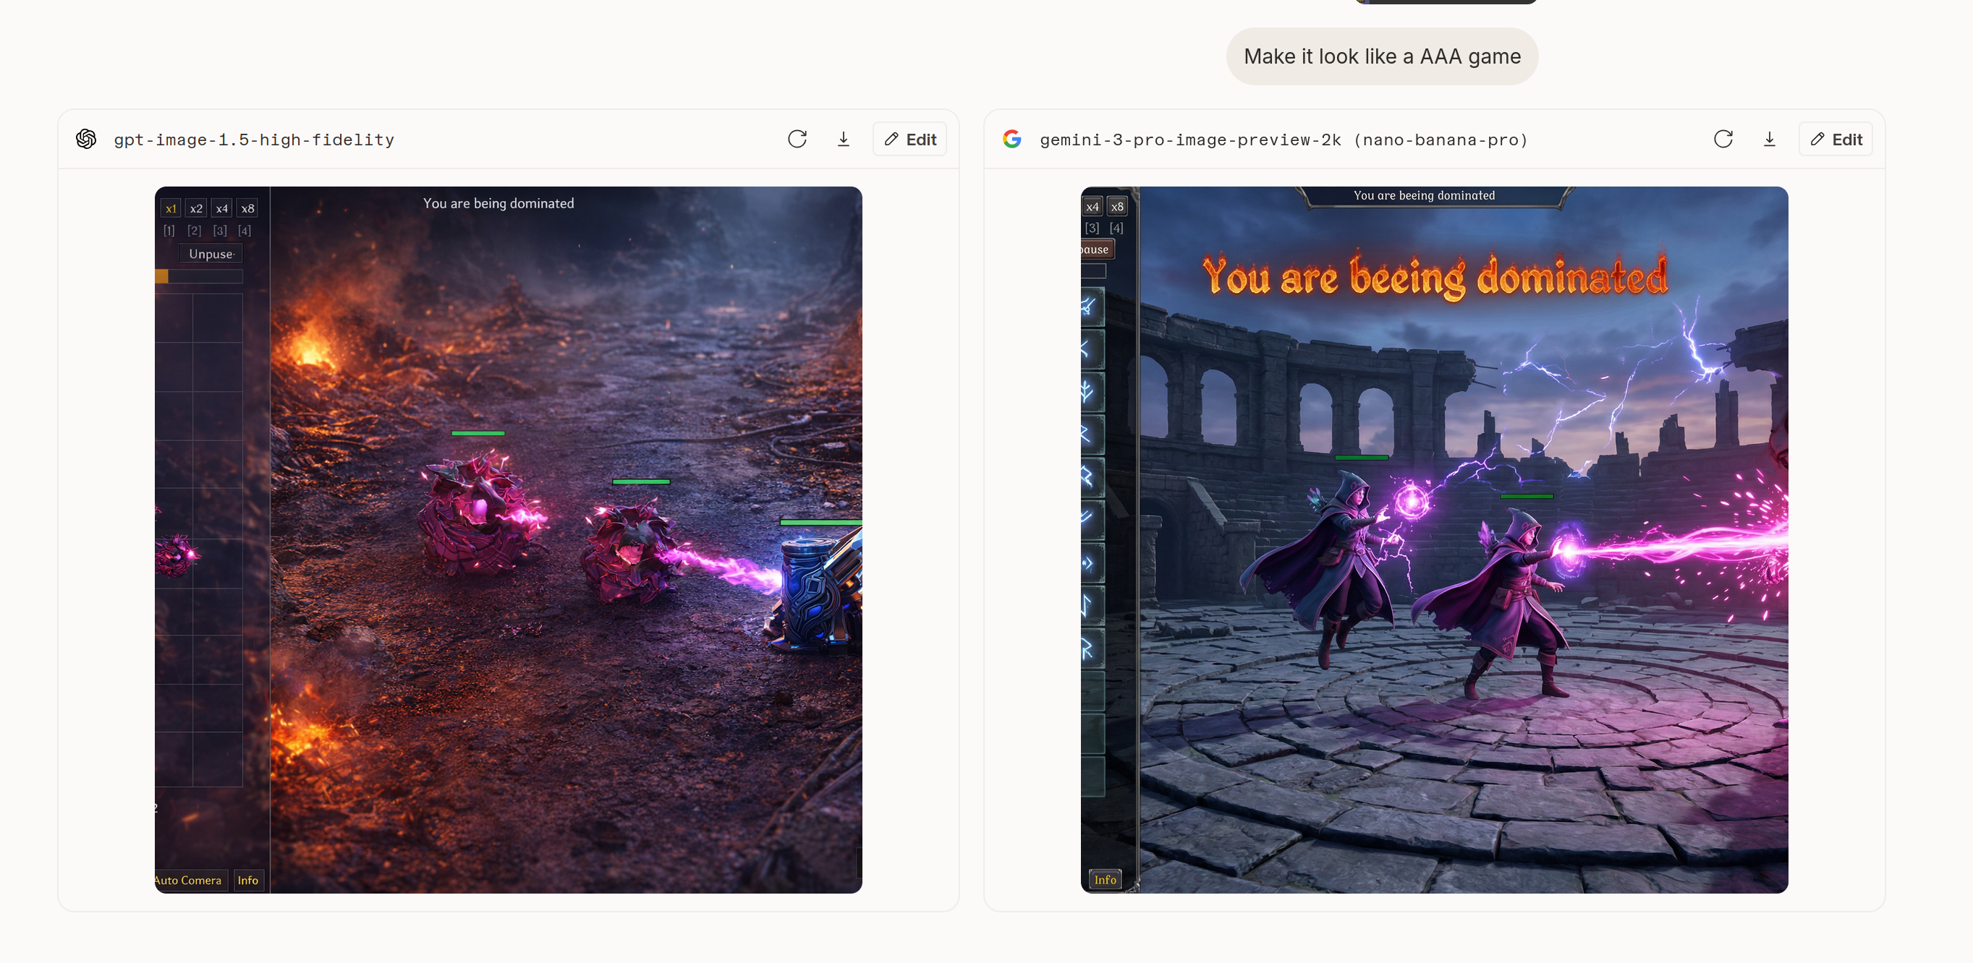
Task: Click the Unpuse button in left image
Action: point(211,254)
